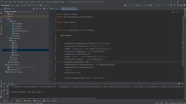Viewport: 186px width, 104px height.
Task: Go to previous highlighted error arrow
Action: (180, 12)
